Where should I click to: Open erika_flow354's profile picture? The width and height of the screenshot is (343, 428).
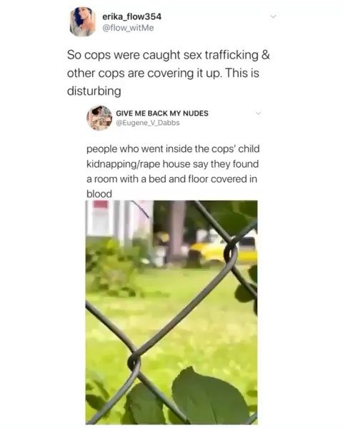[x=83, y=22]
